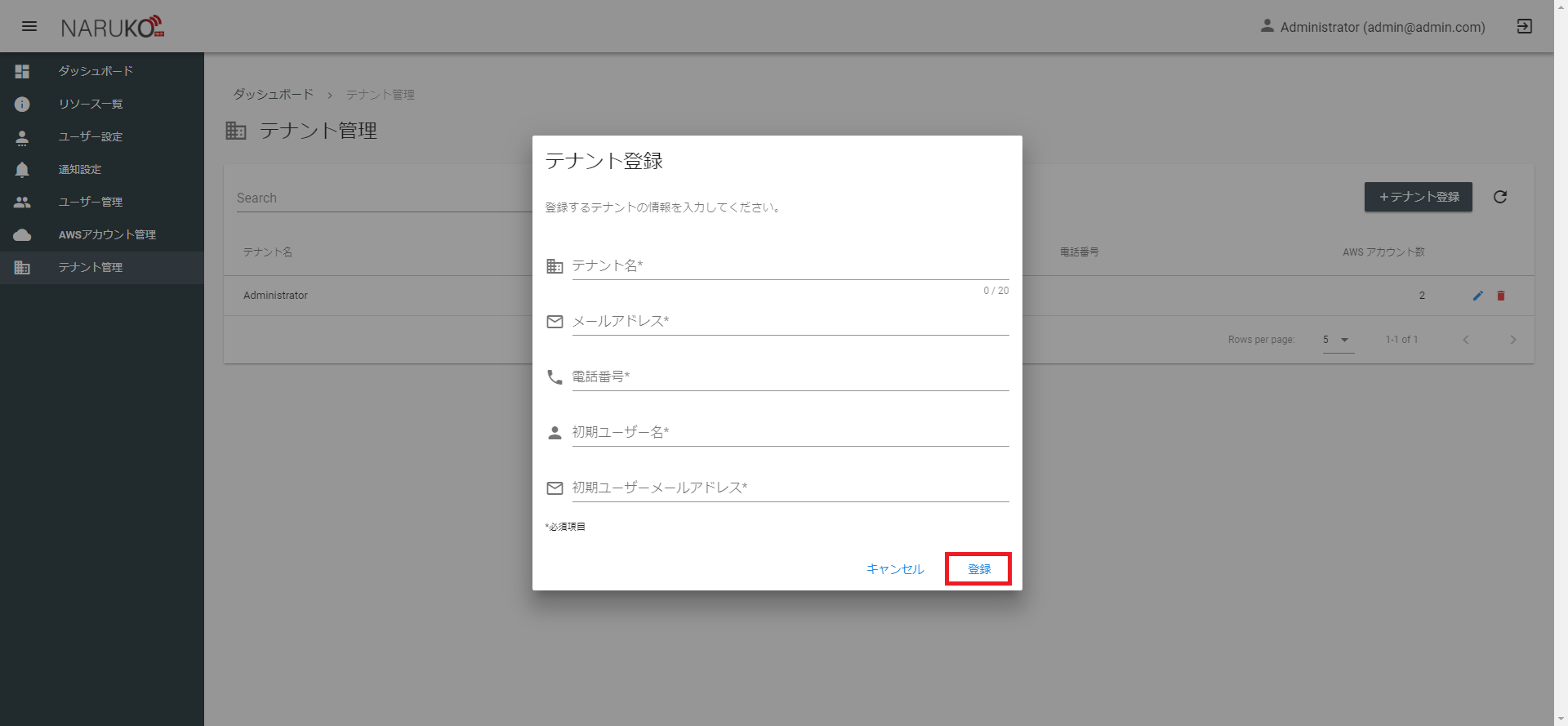Edit the Administrator tenant with pencil icon

1477,296
